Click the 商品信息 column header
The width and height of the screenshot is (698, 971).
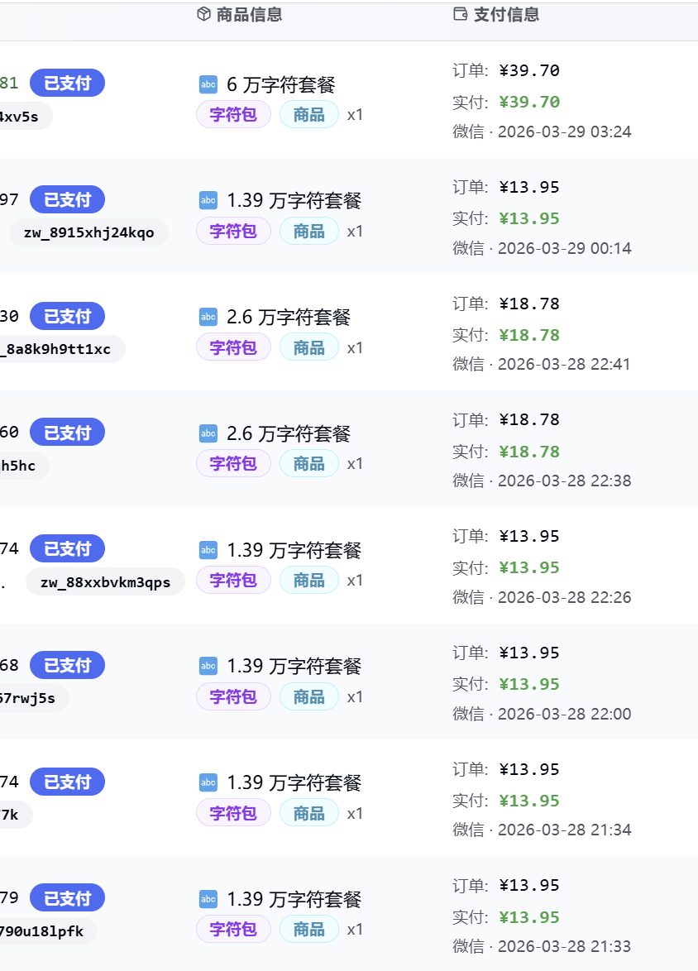[x=249, y=14]
